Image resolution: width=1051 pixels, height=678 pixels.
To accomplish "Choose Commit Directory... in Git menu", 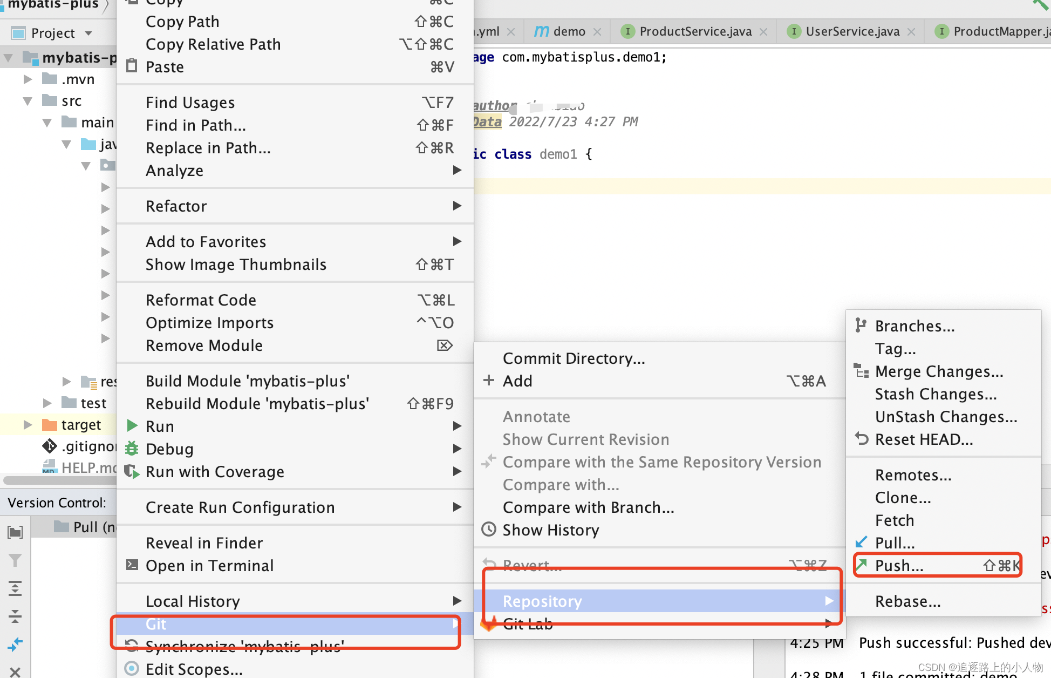I will pyautogui.click(x=574, y=358).
